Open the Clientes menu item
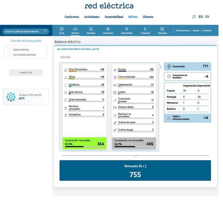The height and width of the screenshot is (200, 223). tap(148, 17)
